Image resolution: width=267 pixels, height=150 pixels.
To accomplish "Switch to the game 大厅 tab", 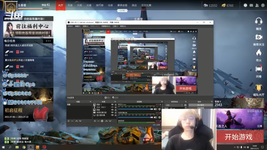I will click(x=60, y=5).
